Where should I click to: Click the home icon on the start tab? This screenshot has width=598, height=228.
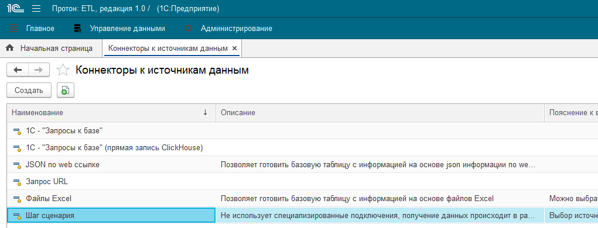(10, 48)
